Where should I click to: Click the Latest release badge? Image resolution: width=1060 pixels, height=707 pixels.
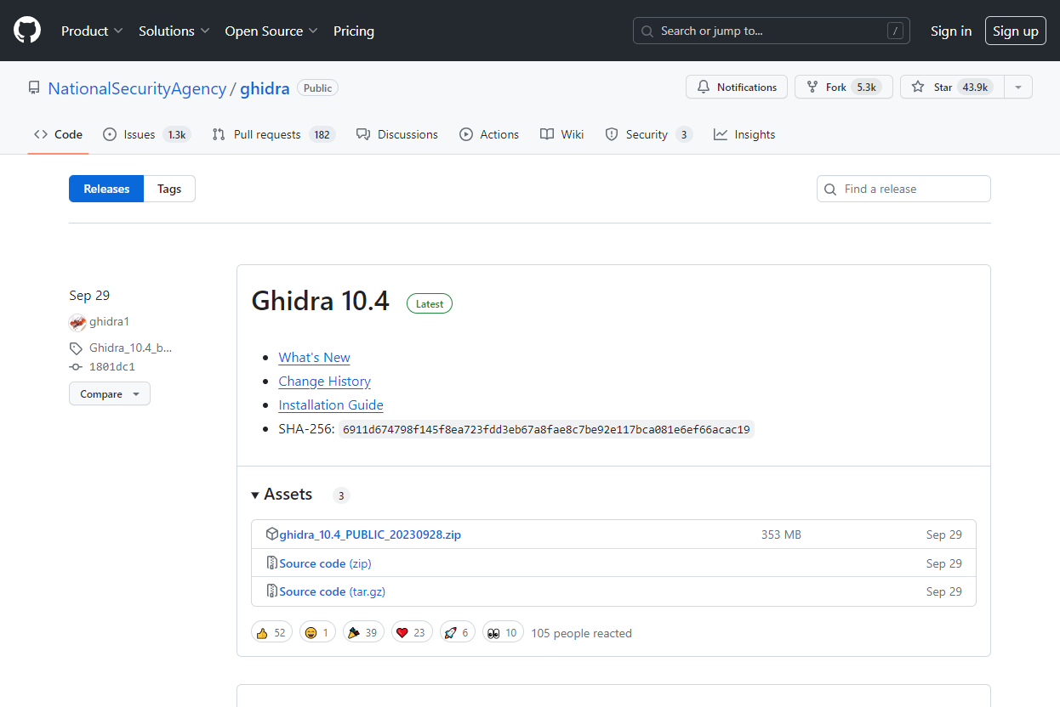[430, 303]
